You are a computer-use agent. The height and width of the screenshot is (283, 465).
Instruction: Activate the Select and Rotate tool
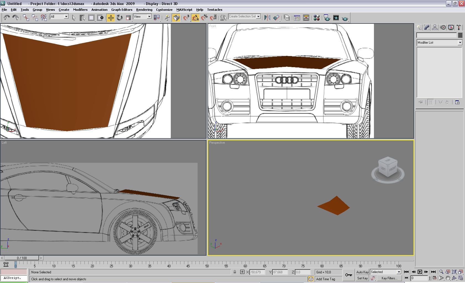point(120,18)
